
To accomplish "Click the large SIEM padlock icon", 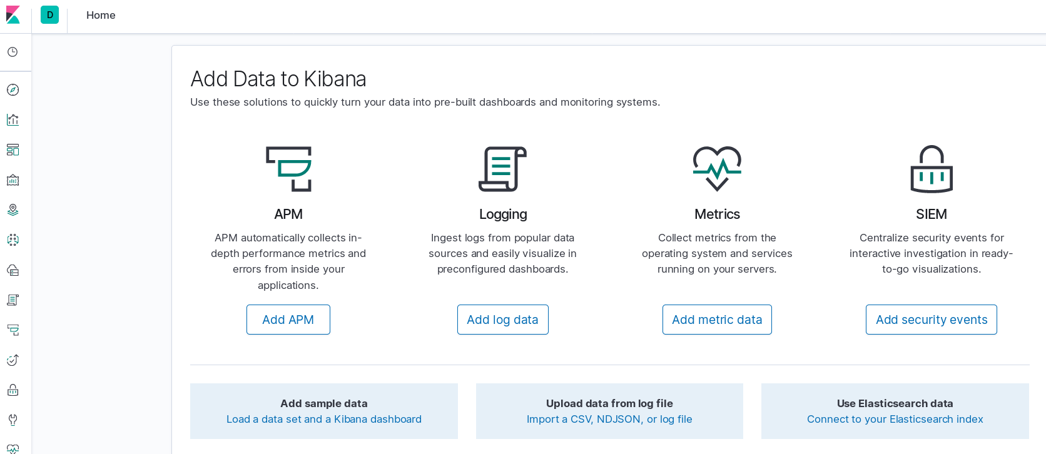I will [932, 169].
